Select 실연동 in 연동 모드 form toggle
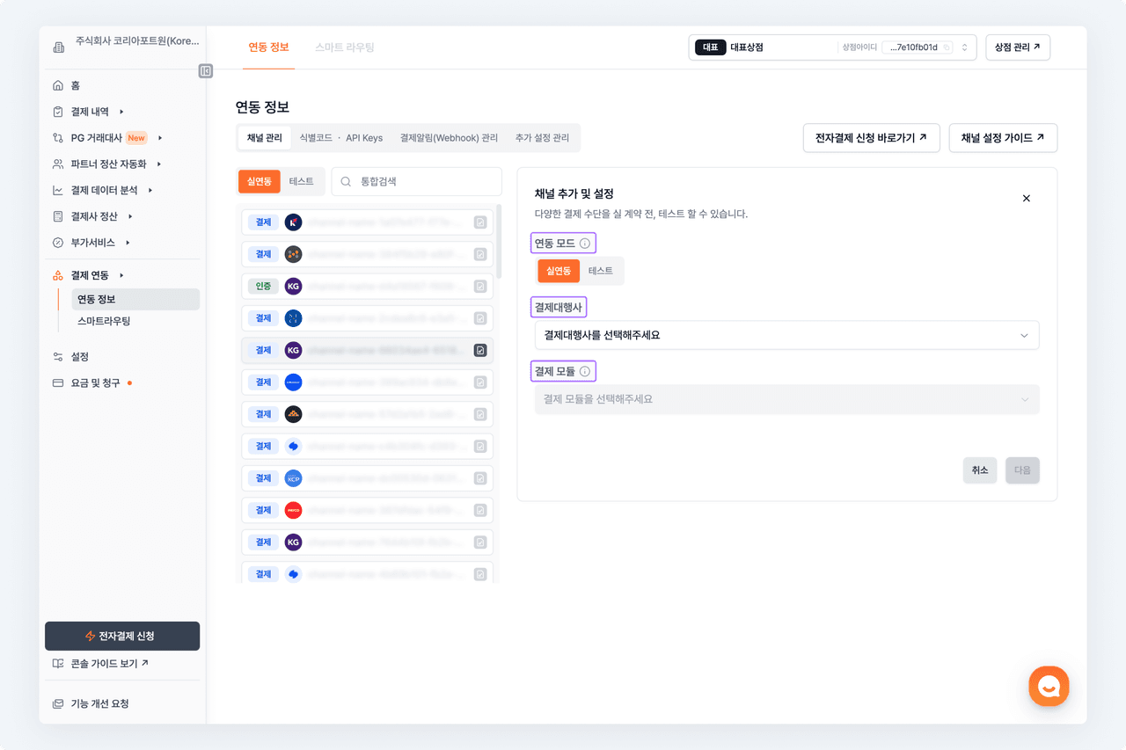 click(559, 271)
